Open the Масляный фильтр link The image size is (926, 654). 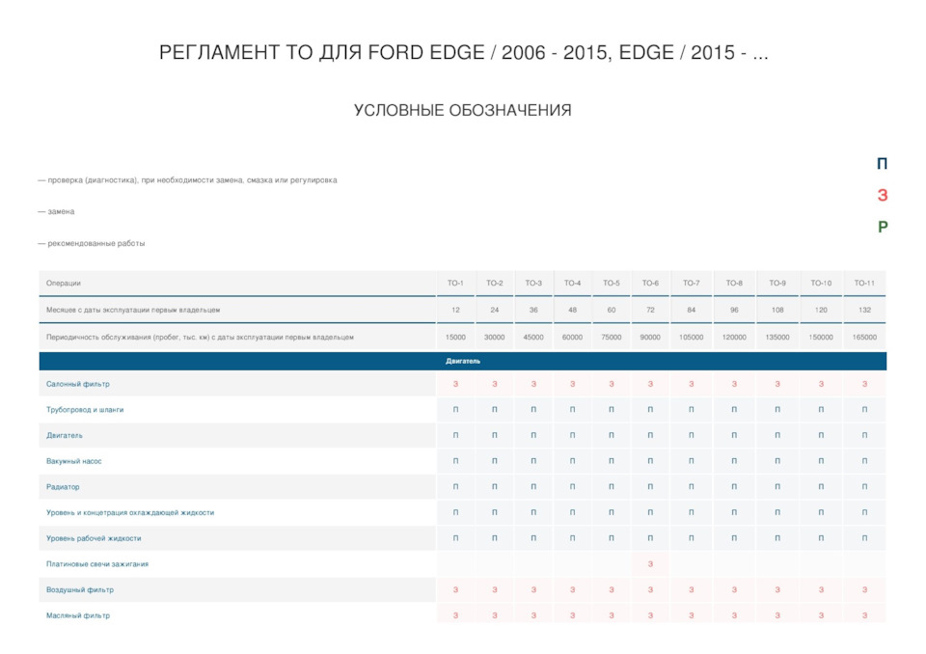tap(78, 615)
